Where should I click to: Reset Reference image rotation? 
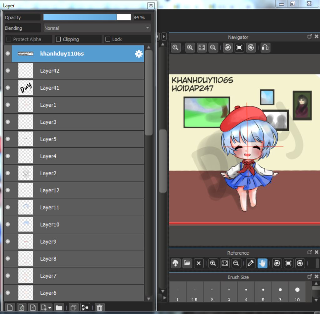(288, 263)
